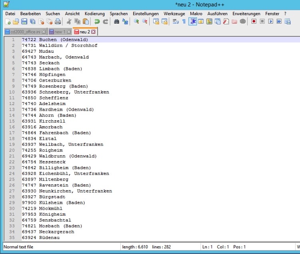The height and width of the screenshot is (254, 300).
Task: Click the Cut scissors icon
Action: [69, 22]
